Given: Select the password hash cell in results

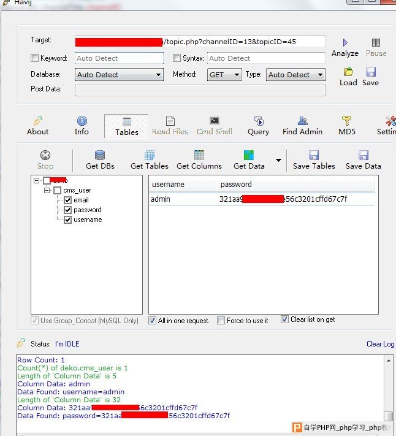Looking at the screenshot, I should [x=283, y=199].
